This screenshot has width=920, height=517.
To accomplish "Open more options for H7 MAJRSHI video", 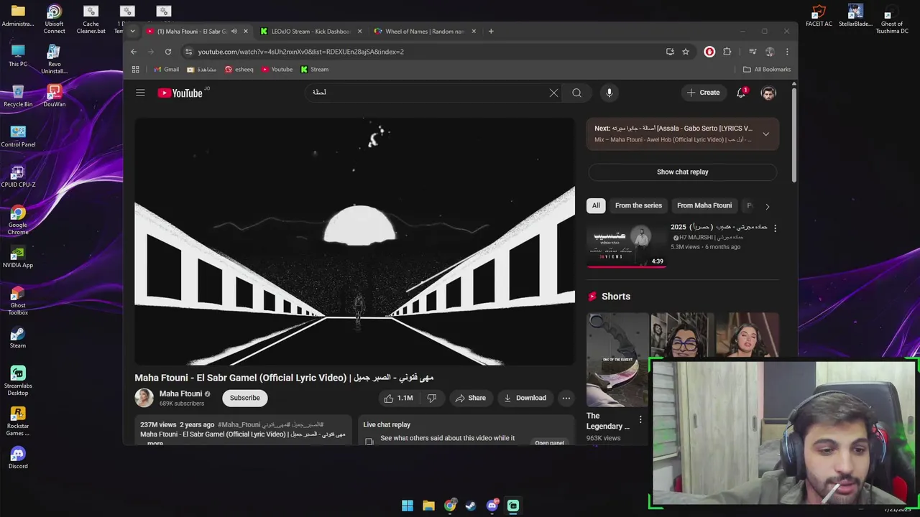I will 775,228.
